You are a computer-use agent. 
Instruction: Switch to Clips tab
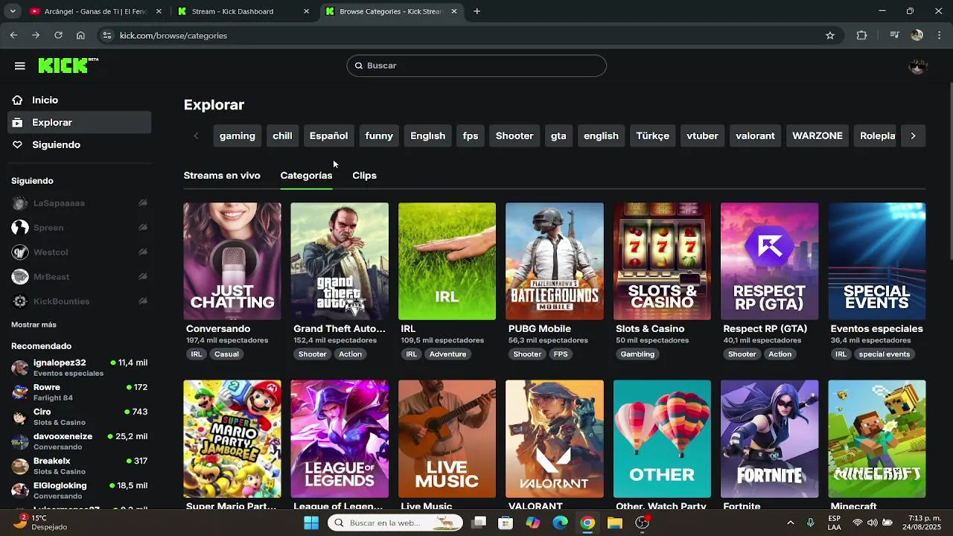point(364,176)
